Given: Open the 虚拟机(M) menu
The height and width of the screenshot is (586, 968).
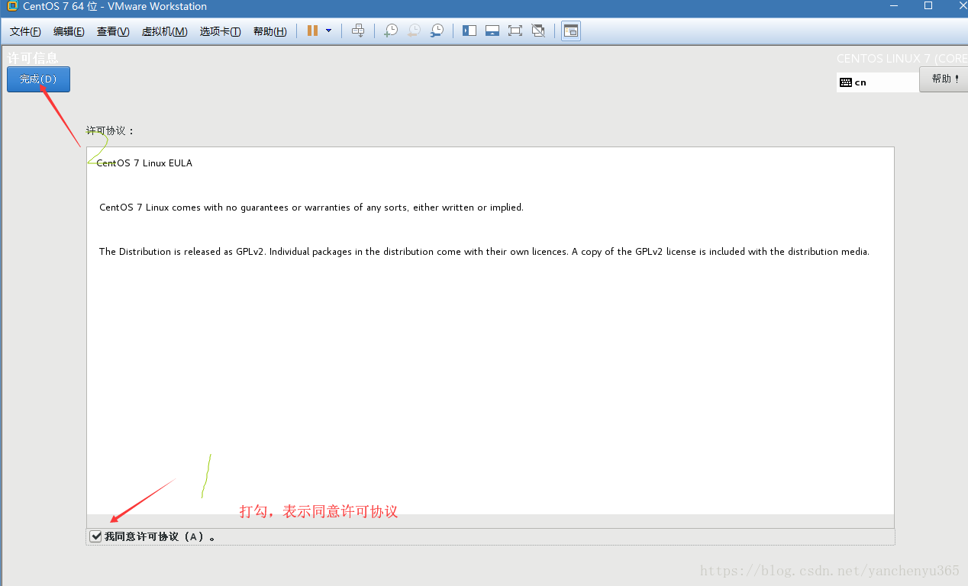Looking at the screenshot, I should tap(164, 31).
